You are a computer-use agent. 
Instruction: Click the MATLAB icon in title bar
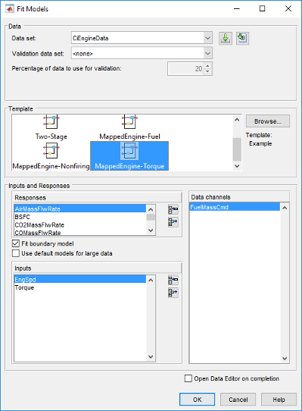tap(9, 8)
